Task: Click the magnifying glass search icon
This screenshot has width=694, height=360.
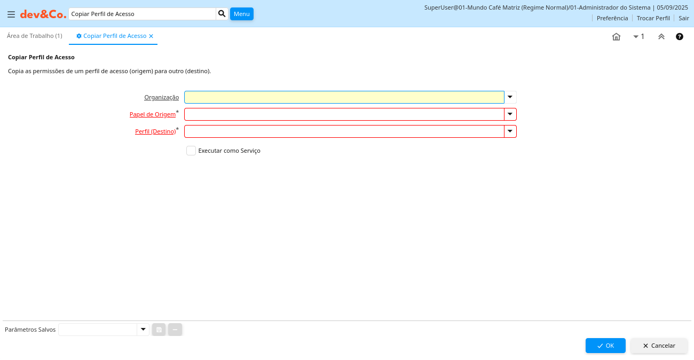Action: [x=222, y=14]
